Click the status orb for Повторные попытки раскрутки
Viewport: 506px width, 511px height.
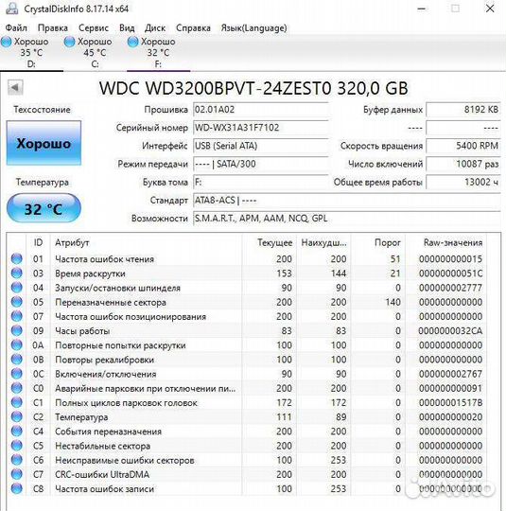coord(17,344)
